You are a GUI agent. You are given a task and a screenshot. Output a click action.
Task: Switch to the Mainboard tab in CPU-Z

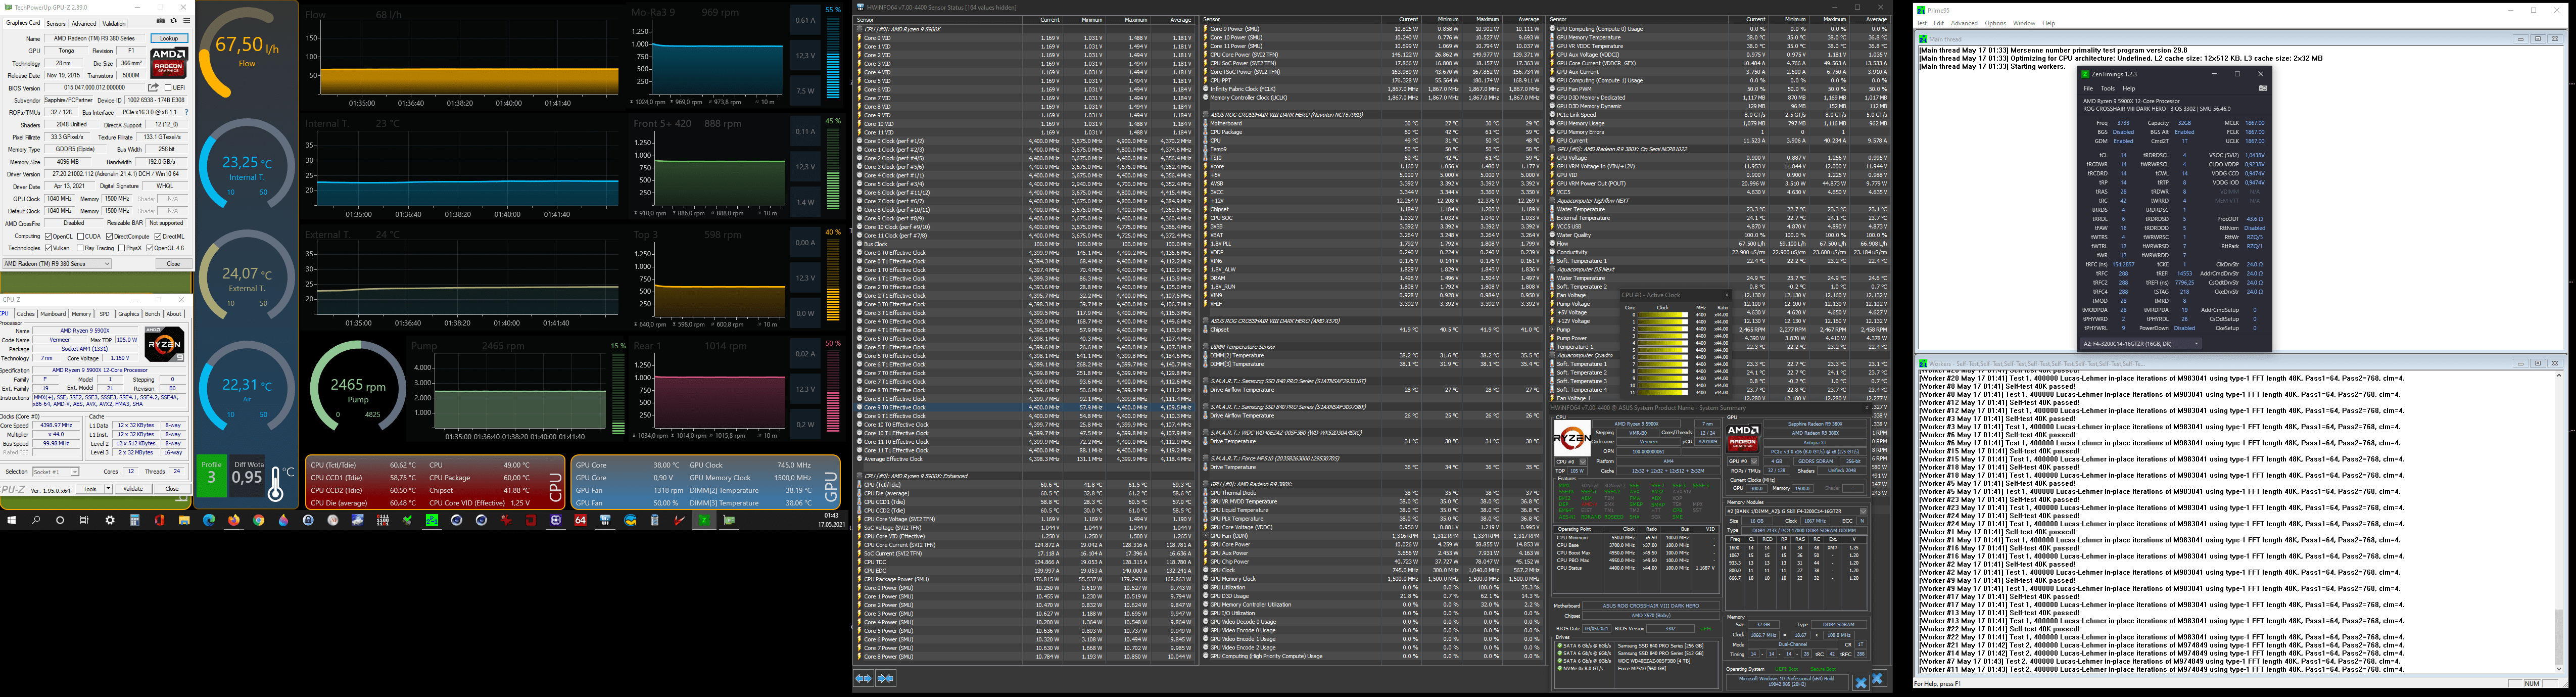(x=53, y=314)
